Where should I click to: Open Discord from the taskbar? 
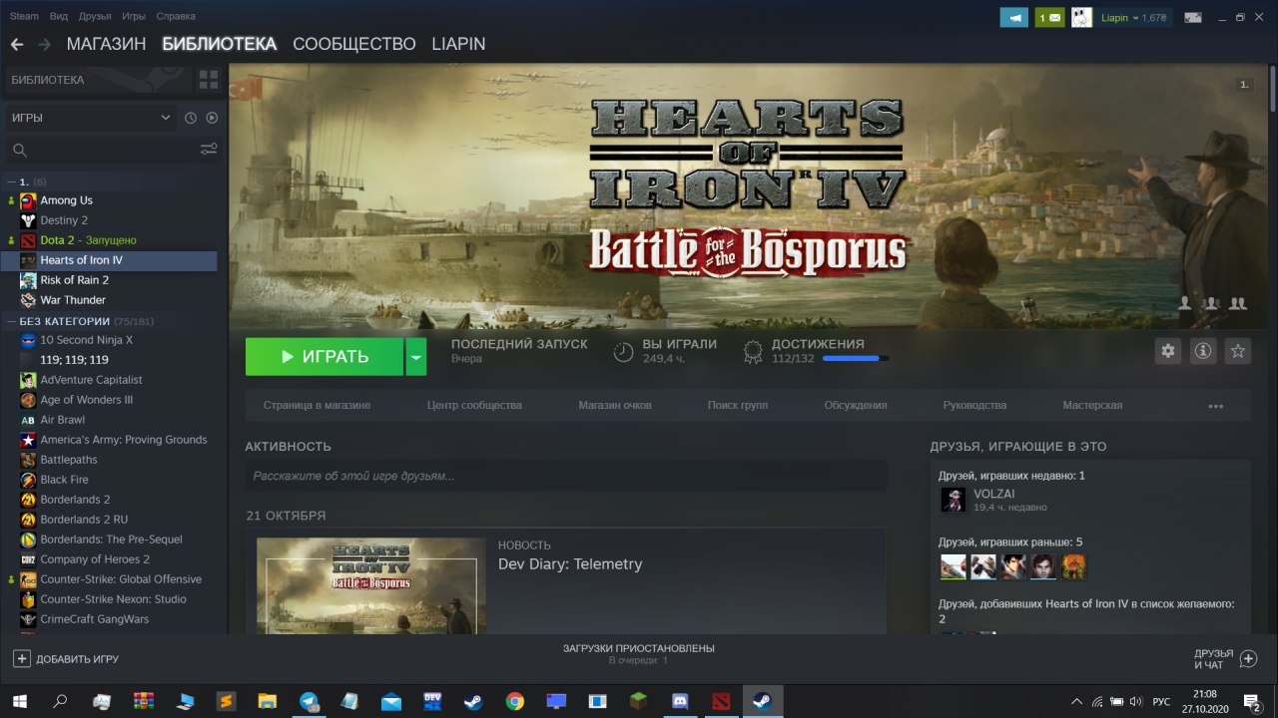pos(680,701)
